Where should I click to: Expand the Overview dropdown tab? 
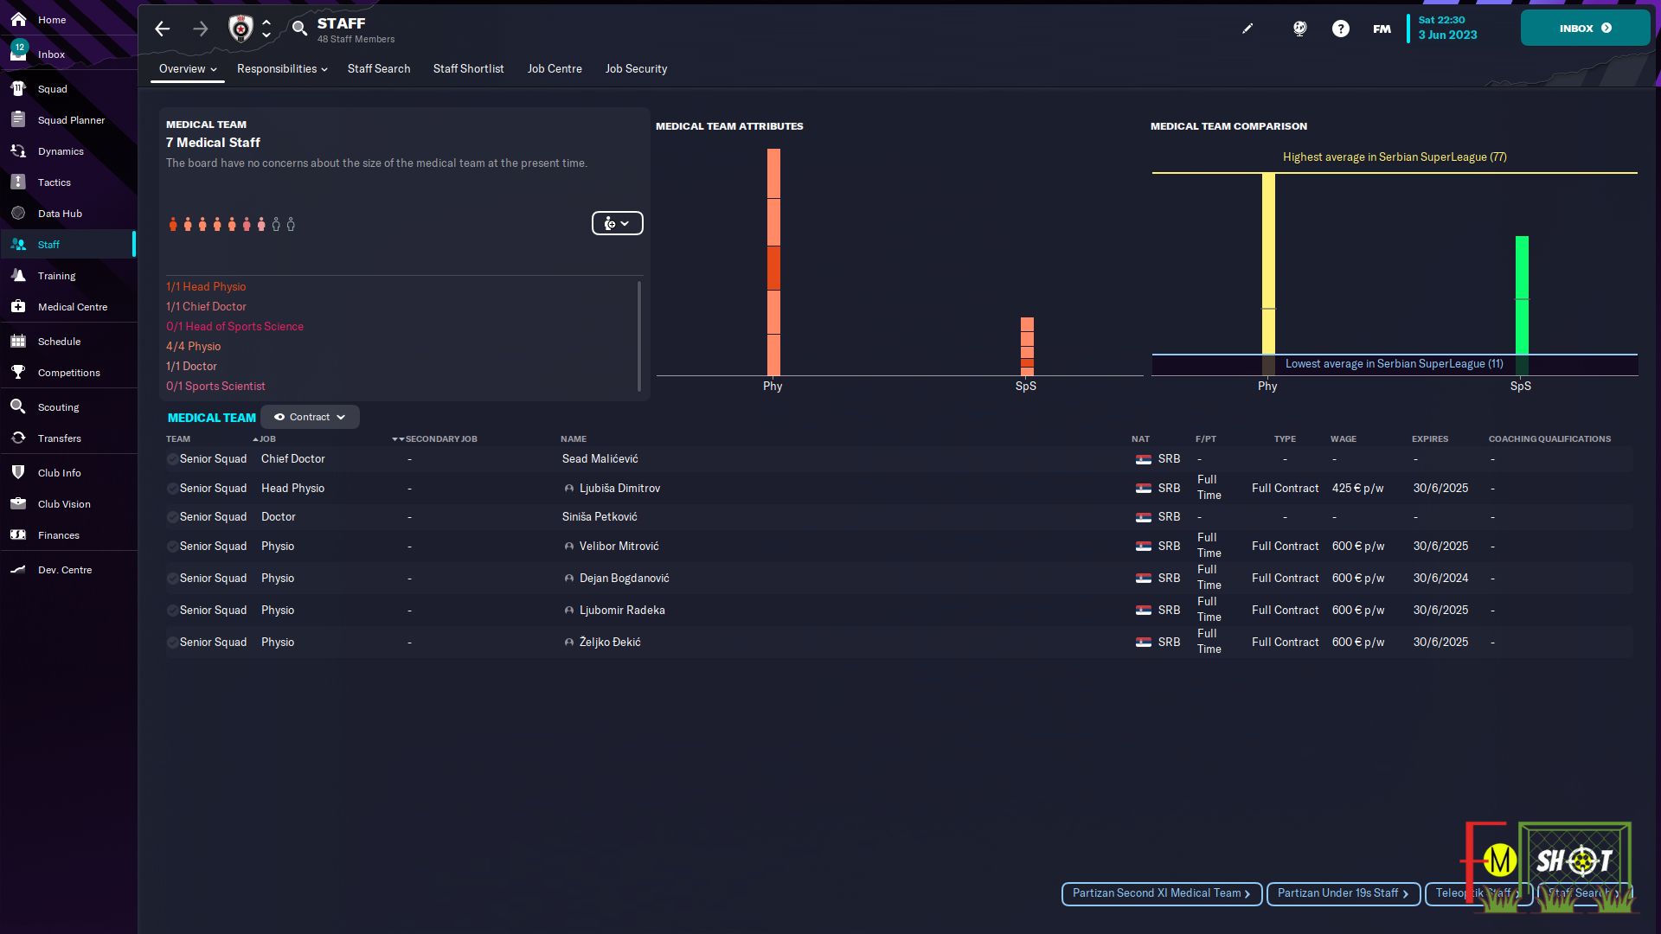(x=187, y=69)
